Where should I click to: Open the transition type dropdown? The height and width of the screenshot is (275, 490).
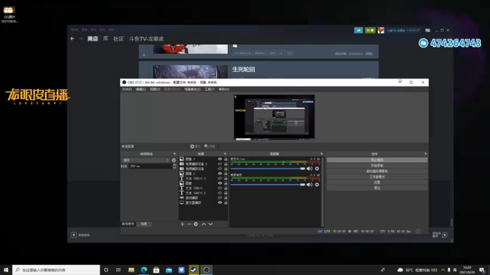pos(146,160)
